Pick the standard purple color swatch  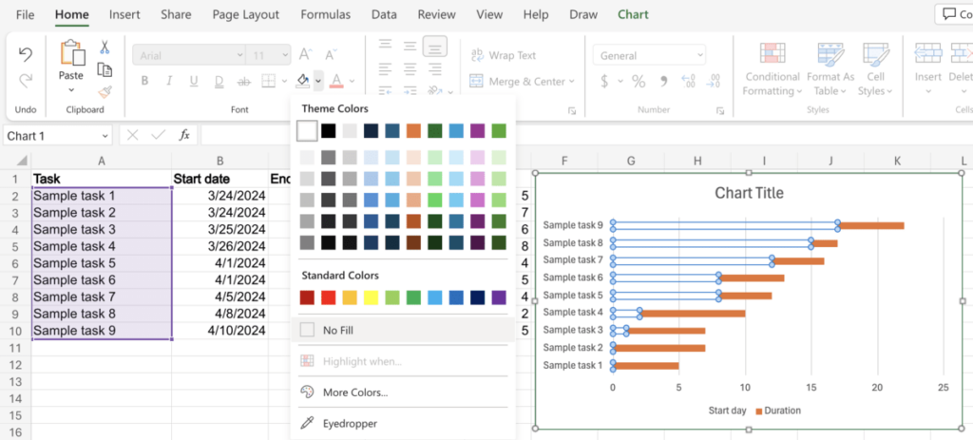(x=499, y=297)
